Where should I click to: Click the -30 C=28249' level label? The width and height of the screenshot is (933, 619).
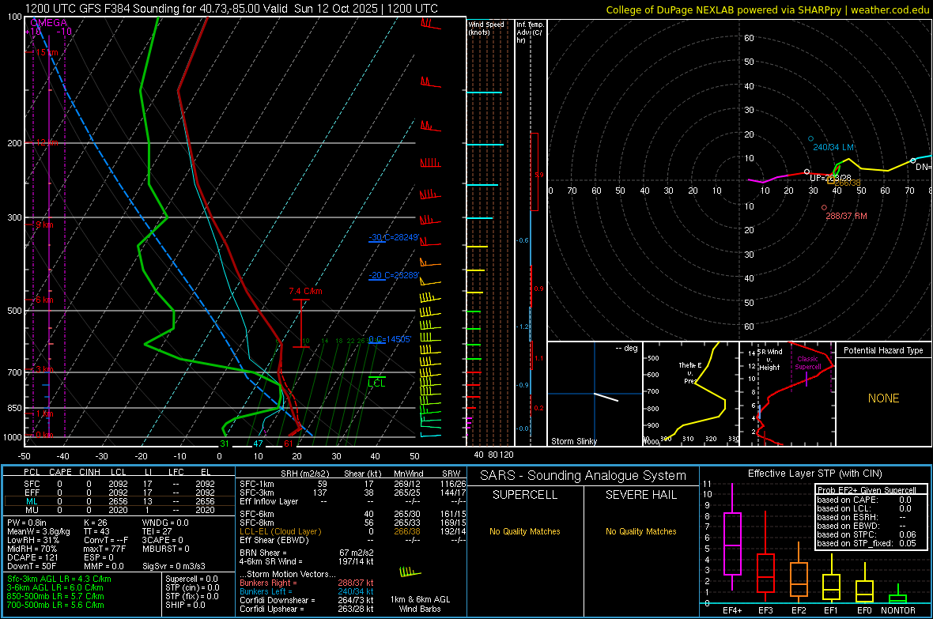[x=394, y=237]
